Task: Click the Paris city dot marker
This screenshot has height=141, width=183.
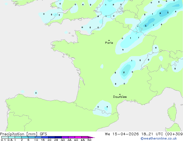Action: 109,40
